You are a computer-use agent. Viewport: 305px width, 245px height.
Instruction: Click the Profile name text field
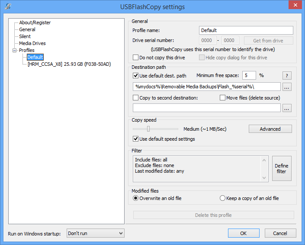[246, 30]
